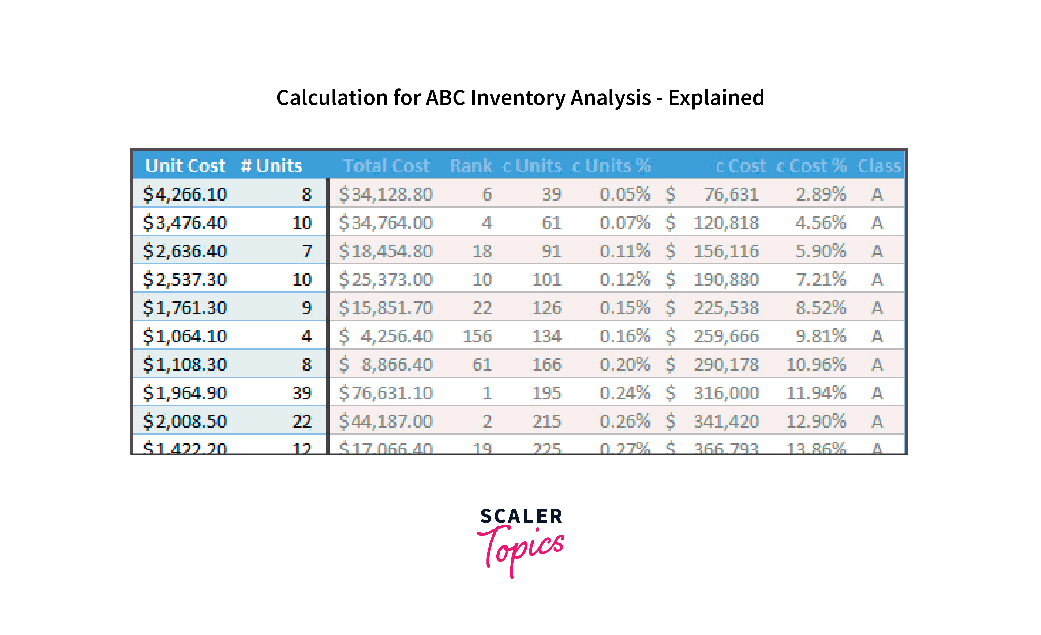The image size is (1041, 635).
Task: Click the "Rank" column header
Action: pos(471,166)
